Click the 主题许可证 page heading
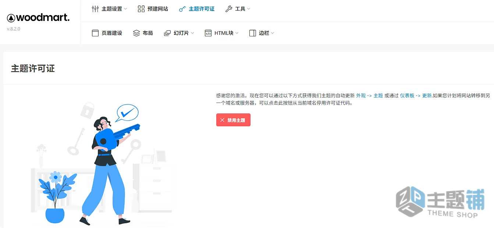Image resolution: width=494 pixels, height=228 pixels. pyautogui.click(x=33, y=69)
